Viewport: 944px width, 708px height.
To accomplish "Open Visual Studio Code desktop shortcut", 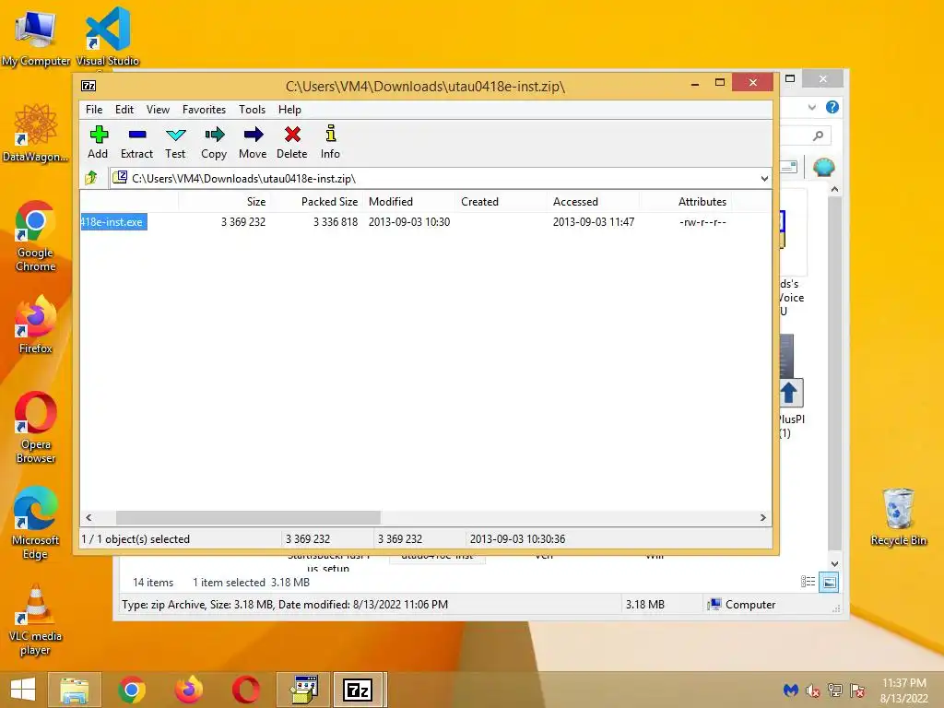I will pyautogui.click(x=108, y=37).
